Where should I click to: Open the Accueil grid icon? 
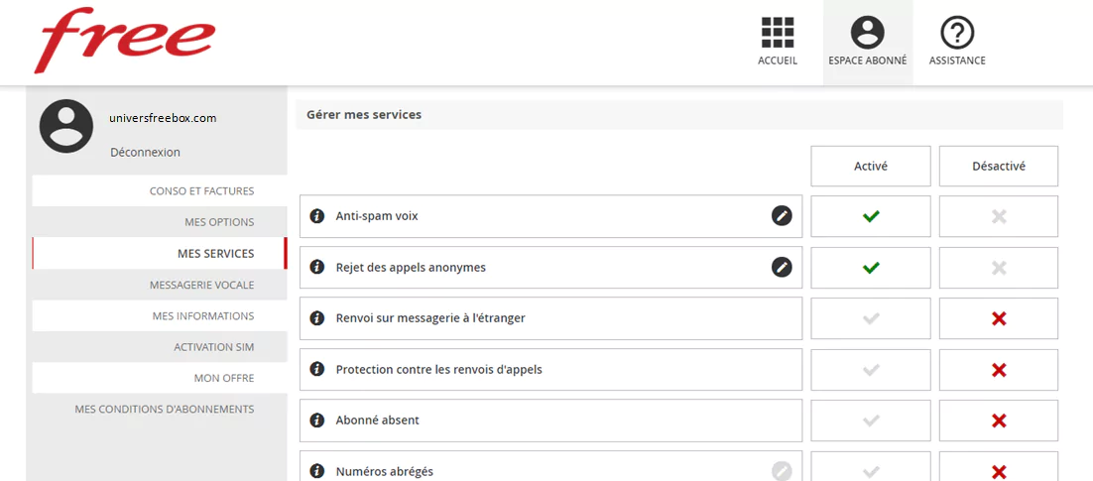pos(778,34)
